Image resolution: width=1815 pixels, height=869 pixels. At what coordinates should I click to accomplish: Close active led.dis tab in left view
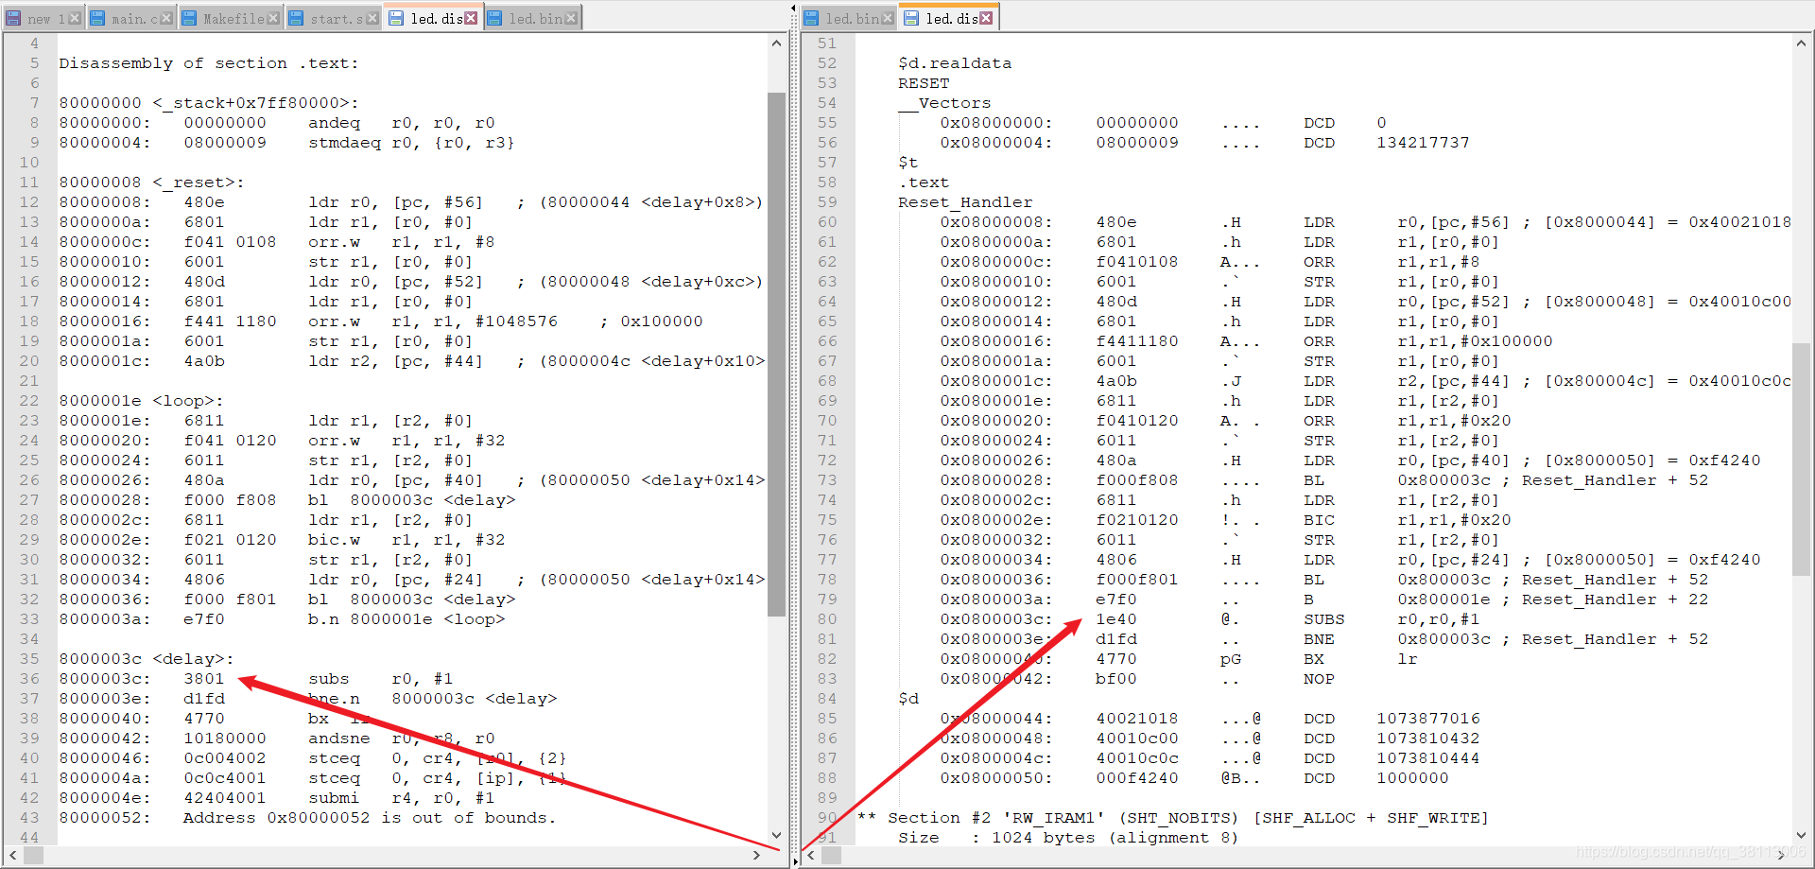471,18
